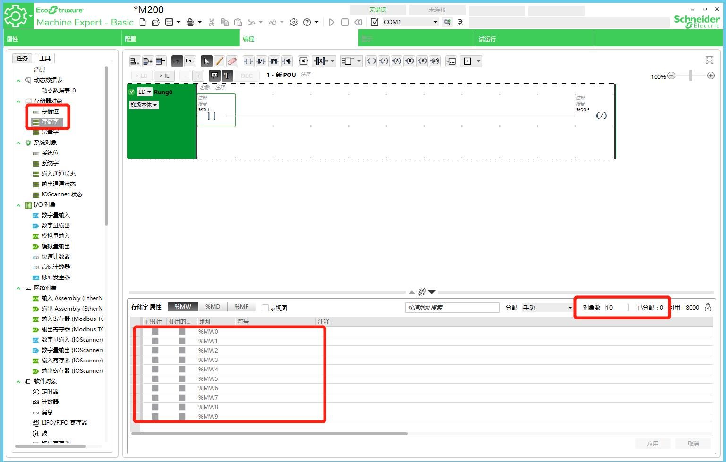
Task: Click the > IL conversion button
Action: [x=164, y=76]
